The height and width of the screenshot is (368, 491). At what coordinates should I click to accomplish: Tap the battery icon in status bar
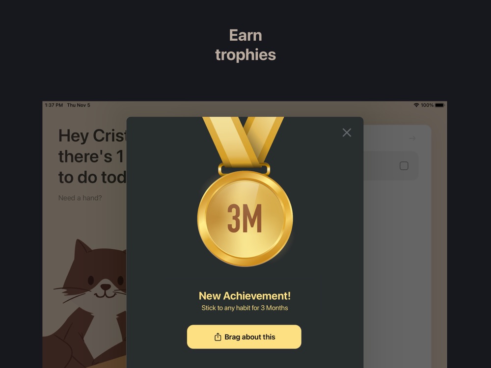[439, 105]
